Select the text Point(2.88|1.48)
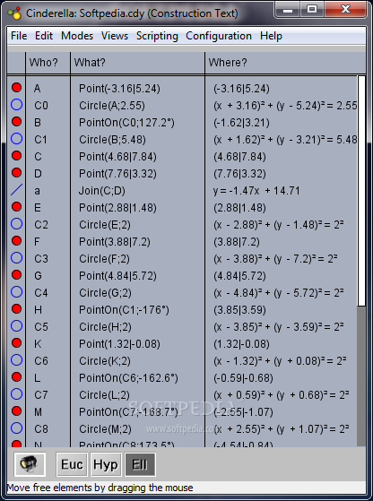This screenshot has width=373, height=501. 117,208
